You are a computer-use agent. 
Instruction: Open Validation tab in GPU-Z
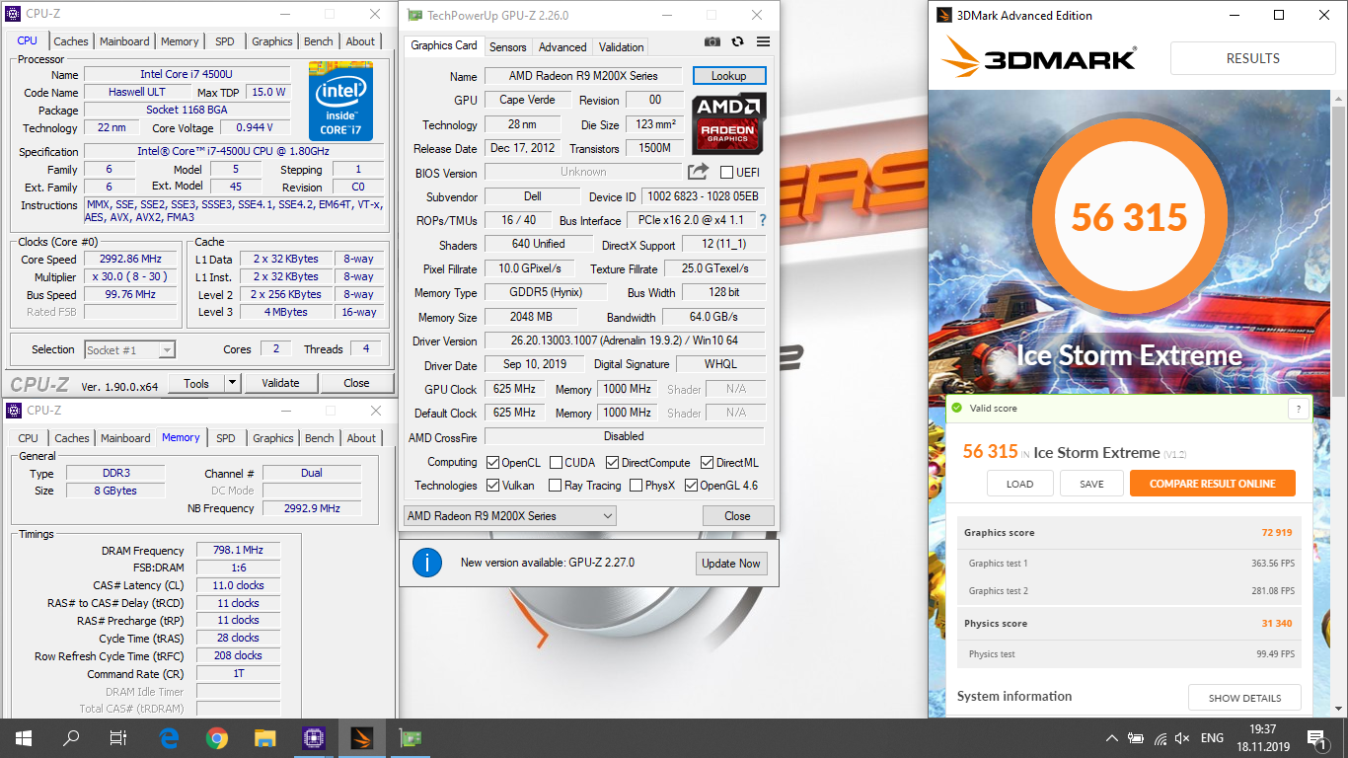(x=622, y=46)
